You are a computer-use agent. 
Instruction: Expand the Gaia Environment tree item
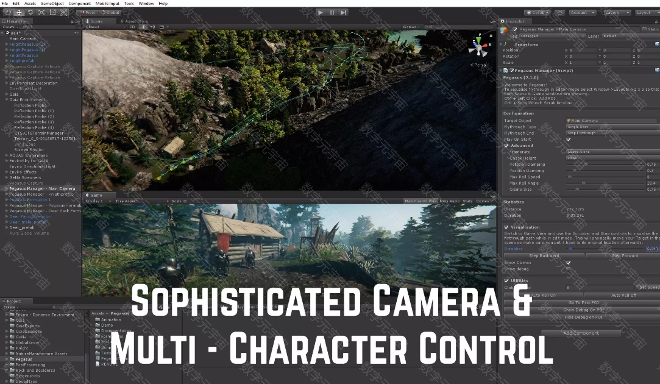[x=7, y=100]
